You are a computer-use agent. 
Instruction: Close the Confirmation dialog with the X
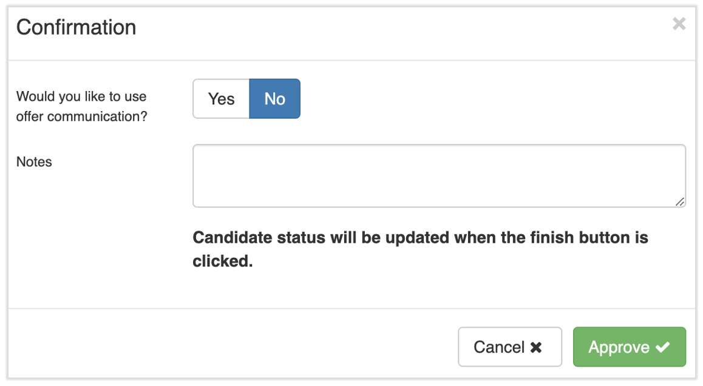click(679, 24)
